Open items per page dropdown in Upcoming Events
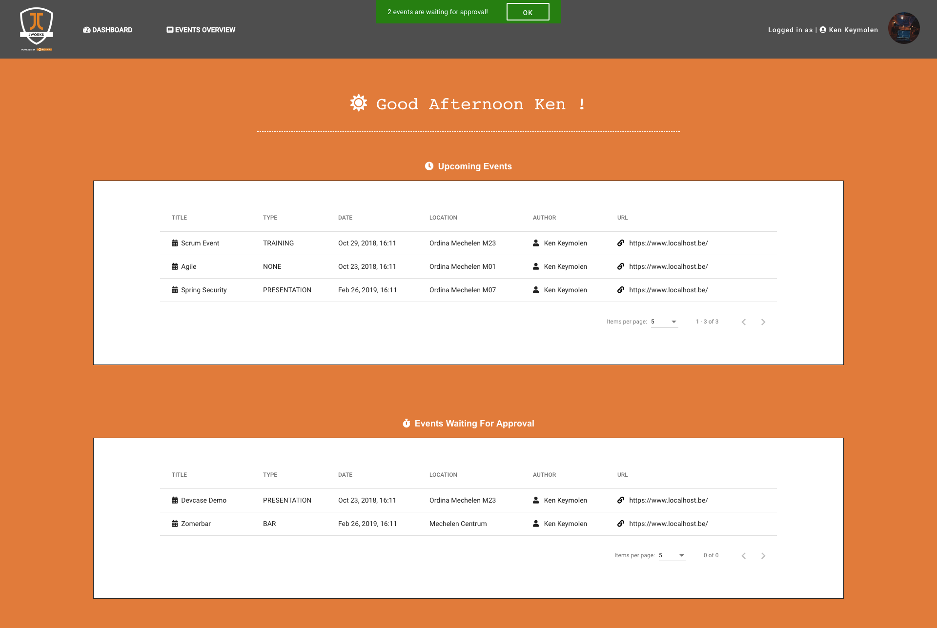Screen dimensions: 937x628 (x=664, y=322)
